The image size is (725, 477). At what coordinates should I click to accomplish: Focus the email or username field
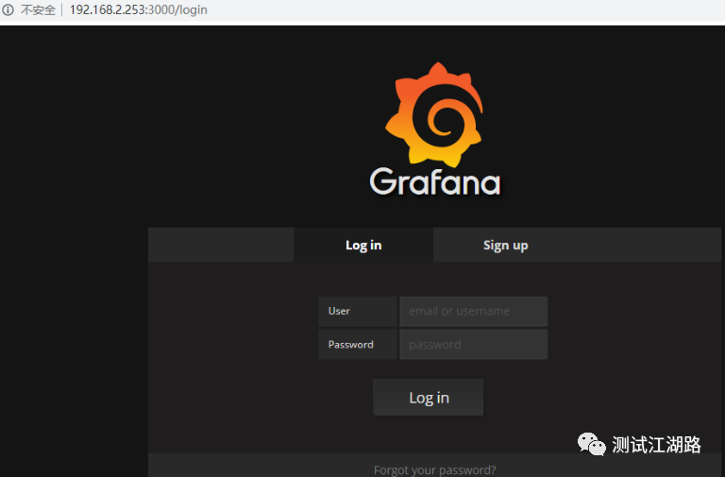474,312
